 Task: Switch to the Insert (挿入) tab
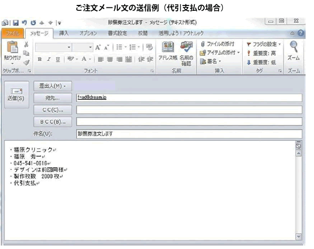click(x=64, y=33)
